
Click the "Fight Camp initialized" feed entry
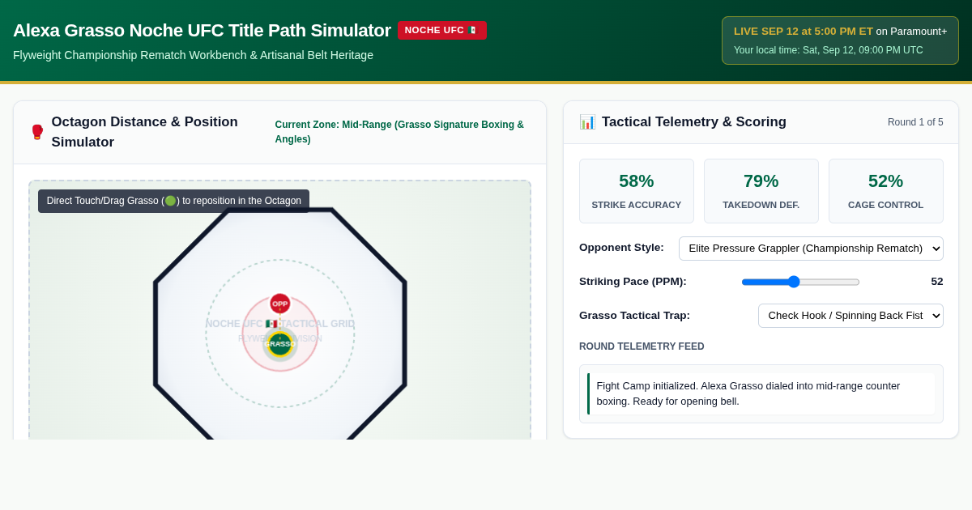(761, 393)
